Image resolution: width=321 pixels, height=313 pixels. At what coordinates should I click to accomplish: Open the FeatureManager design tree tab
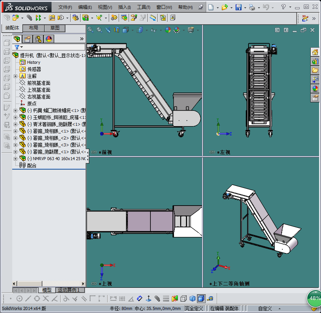(17, 39)
